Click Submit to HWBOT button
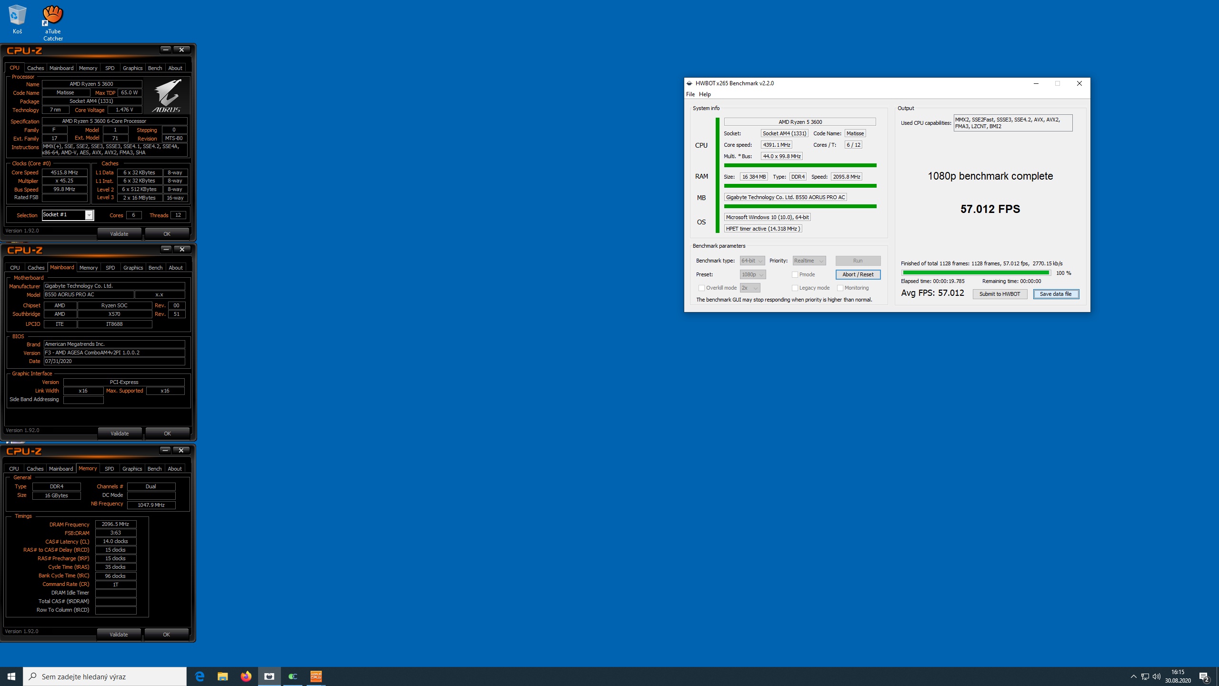Image resolution: width=1219 pixels, height=686 pixels. pos(999,294)
